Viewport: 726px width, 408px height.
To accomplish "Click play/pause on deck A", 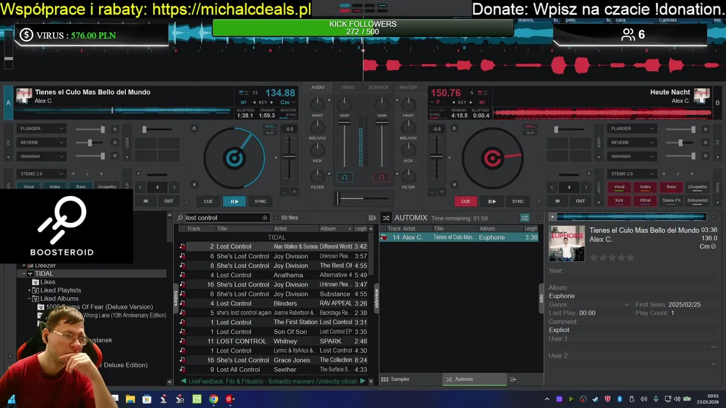I will click(234, 201).
